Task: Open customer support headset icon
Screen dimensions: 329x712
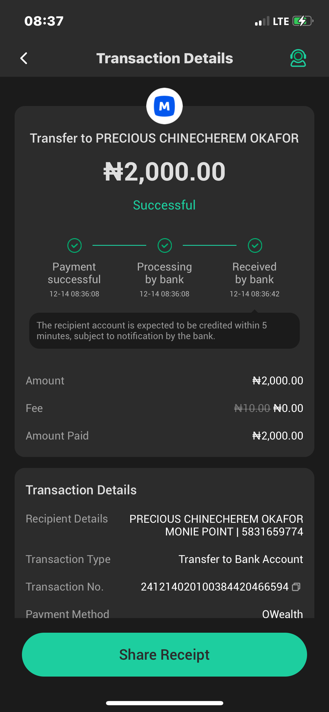Action: (x=298, y=58)
